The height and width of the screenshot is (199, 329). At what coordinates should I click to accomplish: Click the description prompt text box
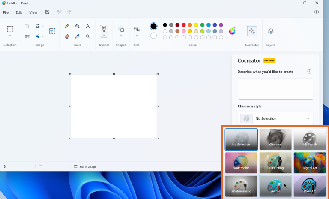click(x=275, y=89)
